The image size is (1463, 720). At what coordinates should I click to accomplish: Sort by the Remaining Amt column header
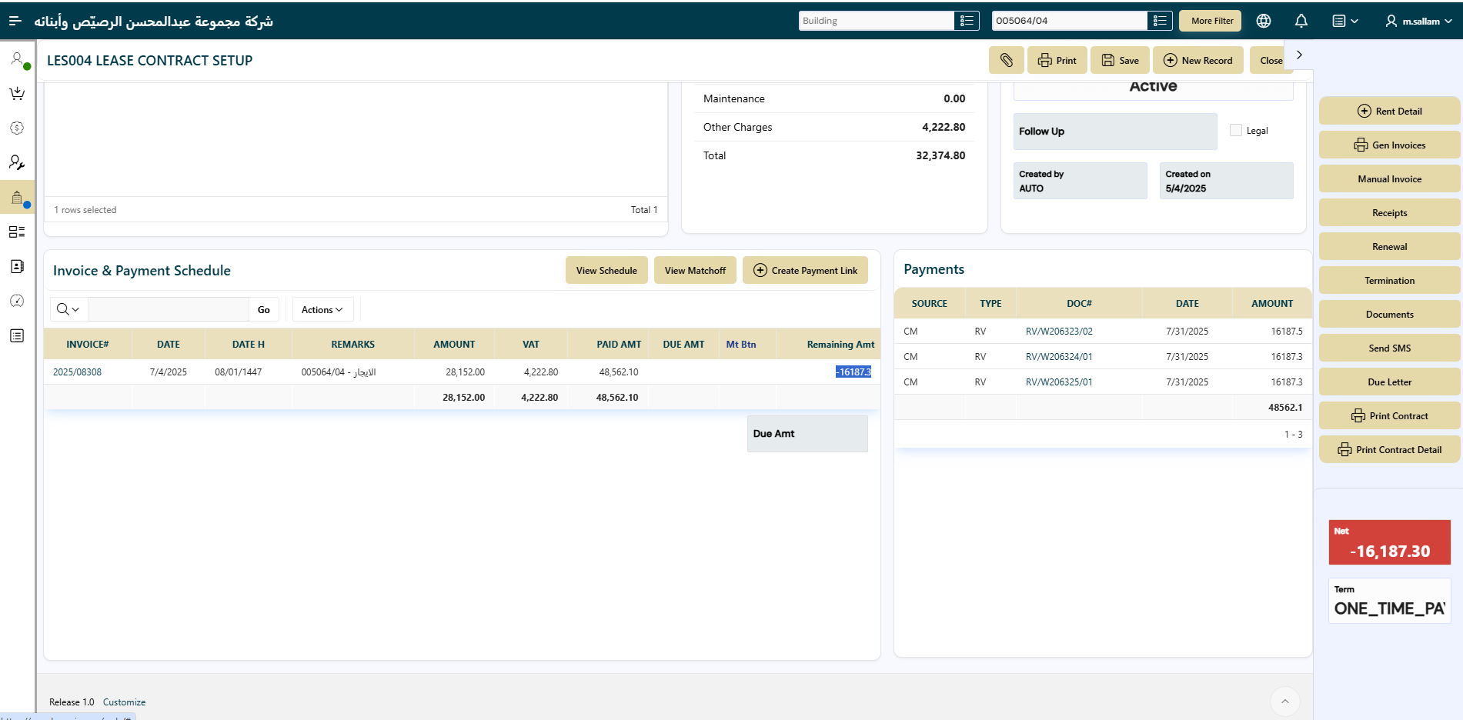tap(840, 345)
